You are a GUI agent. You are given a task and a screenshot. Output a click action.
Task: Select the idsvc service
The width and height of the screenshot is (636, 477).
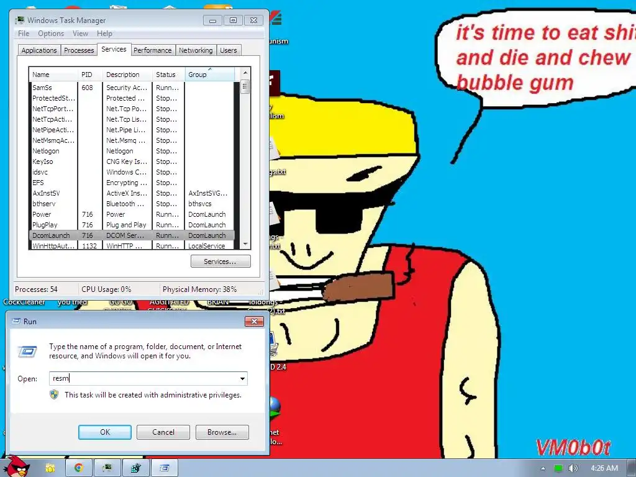(40, 172)
